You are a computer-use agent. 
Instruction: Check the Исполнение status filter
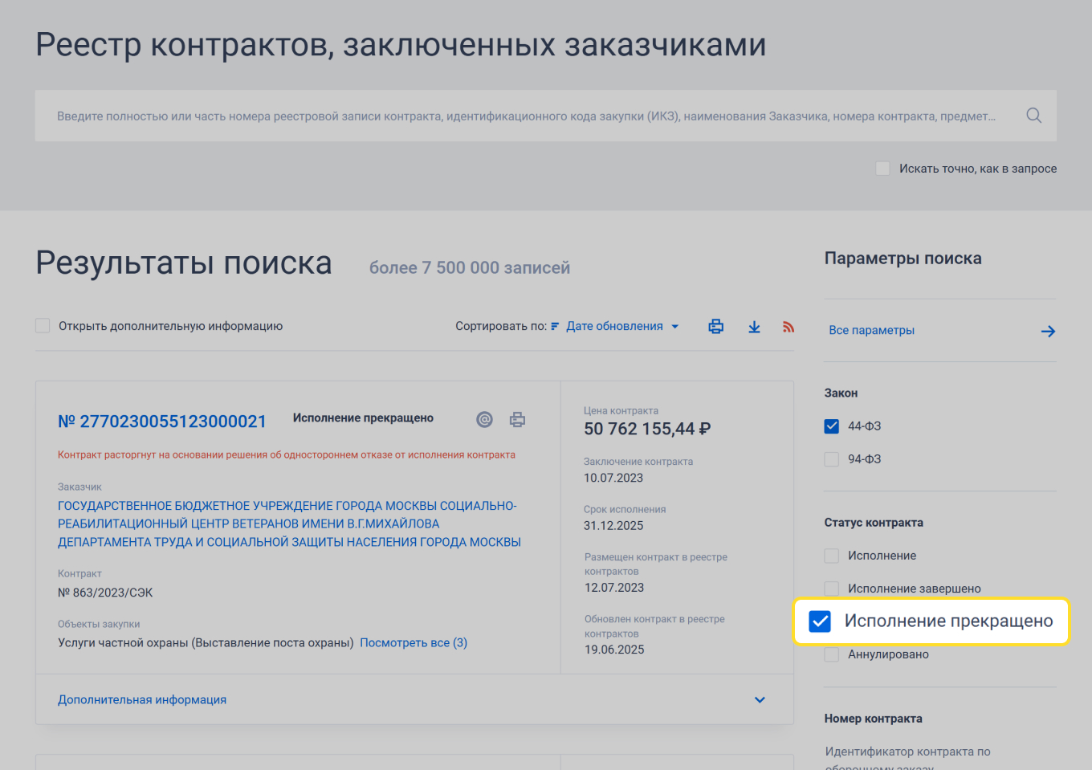[x=831, y=555]
